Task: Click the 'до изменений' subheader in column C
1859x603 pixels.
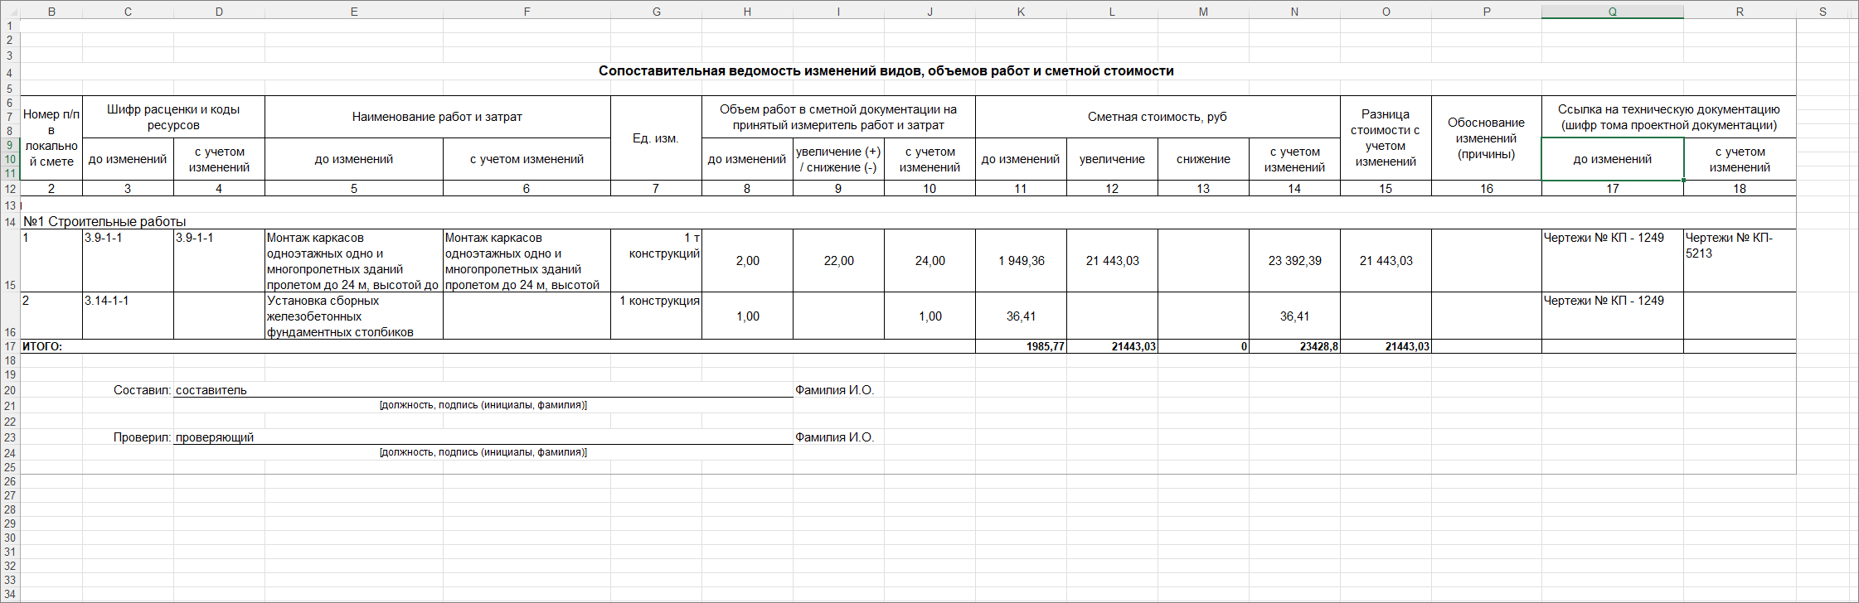Action: (128, 159)
